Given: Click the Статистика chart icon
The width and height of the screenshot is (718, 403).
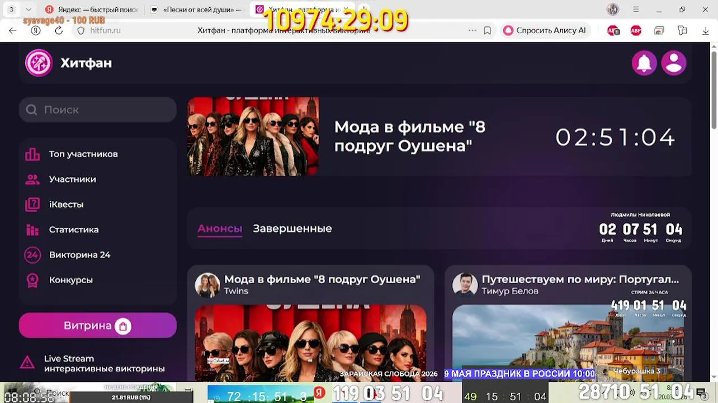Looking at the screenshot, I should click(32, 229).
